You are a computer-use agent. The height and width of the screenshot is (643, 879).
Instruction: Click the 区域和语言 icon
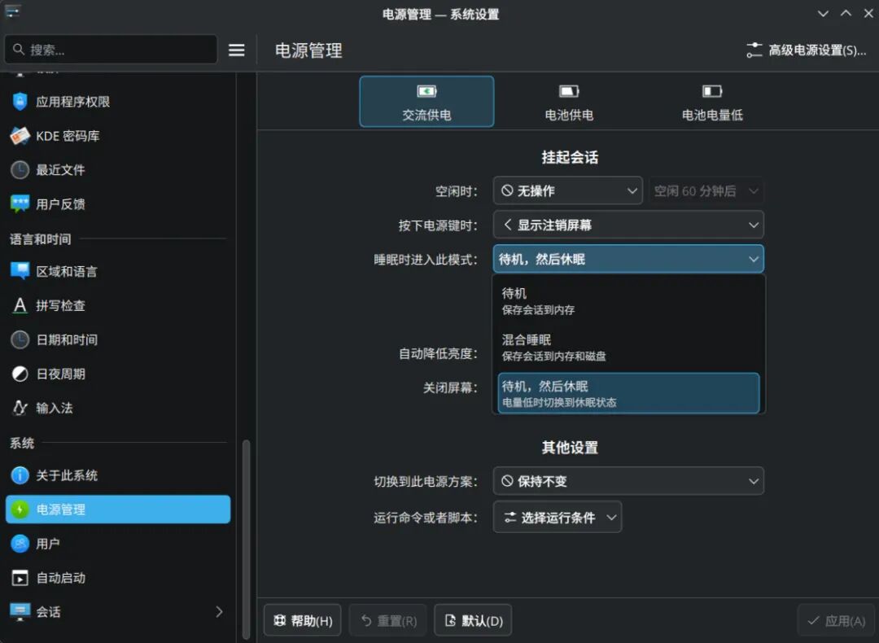tap(20, 271)
